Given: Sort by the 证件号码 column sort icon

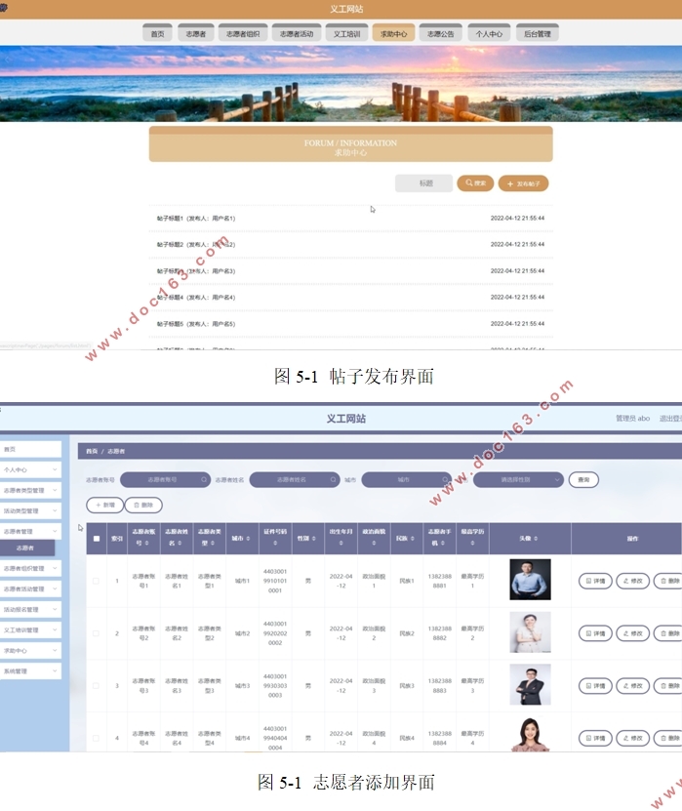Looking at the screenshot, I should (x=275, y=543).
